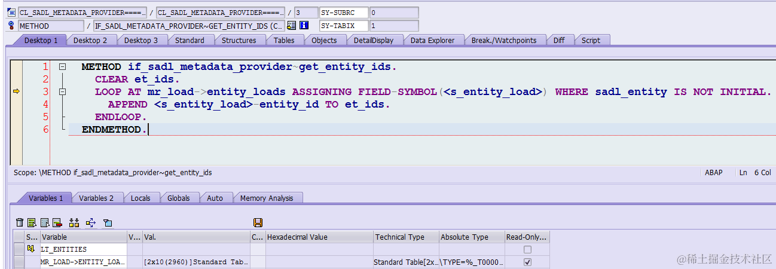Click the Absolute Type column header

pyautogui.click(x=472, y=237)
